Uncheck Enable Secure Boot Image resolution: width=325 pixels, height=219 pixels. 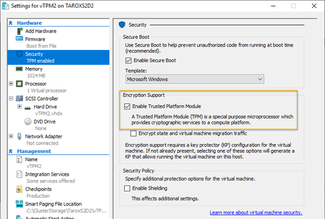(x=128, y=61)
